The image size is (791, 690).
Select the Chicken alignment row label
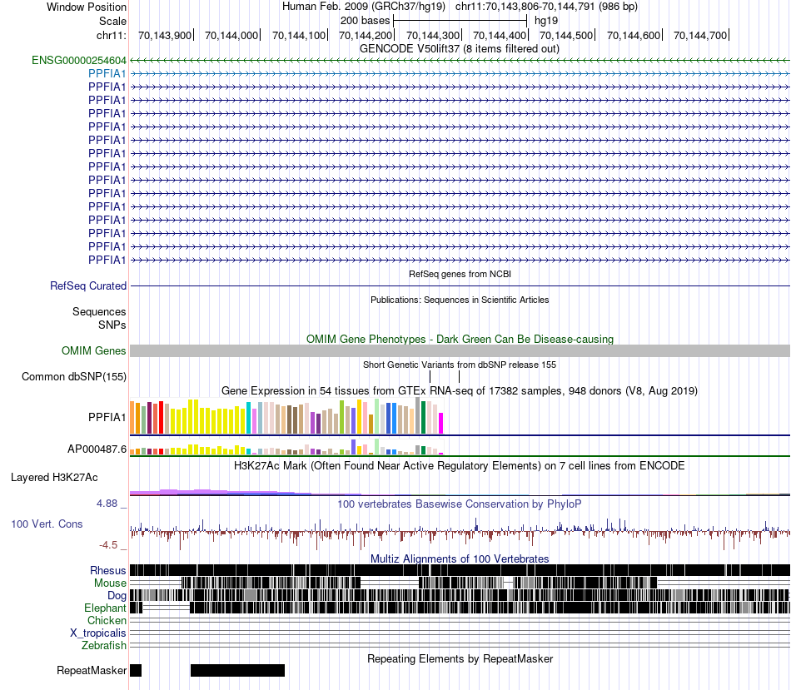pyautogui.click(x=107, y=620)
